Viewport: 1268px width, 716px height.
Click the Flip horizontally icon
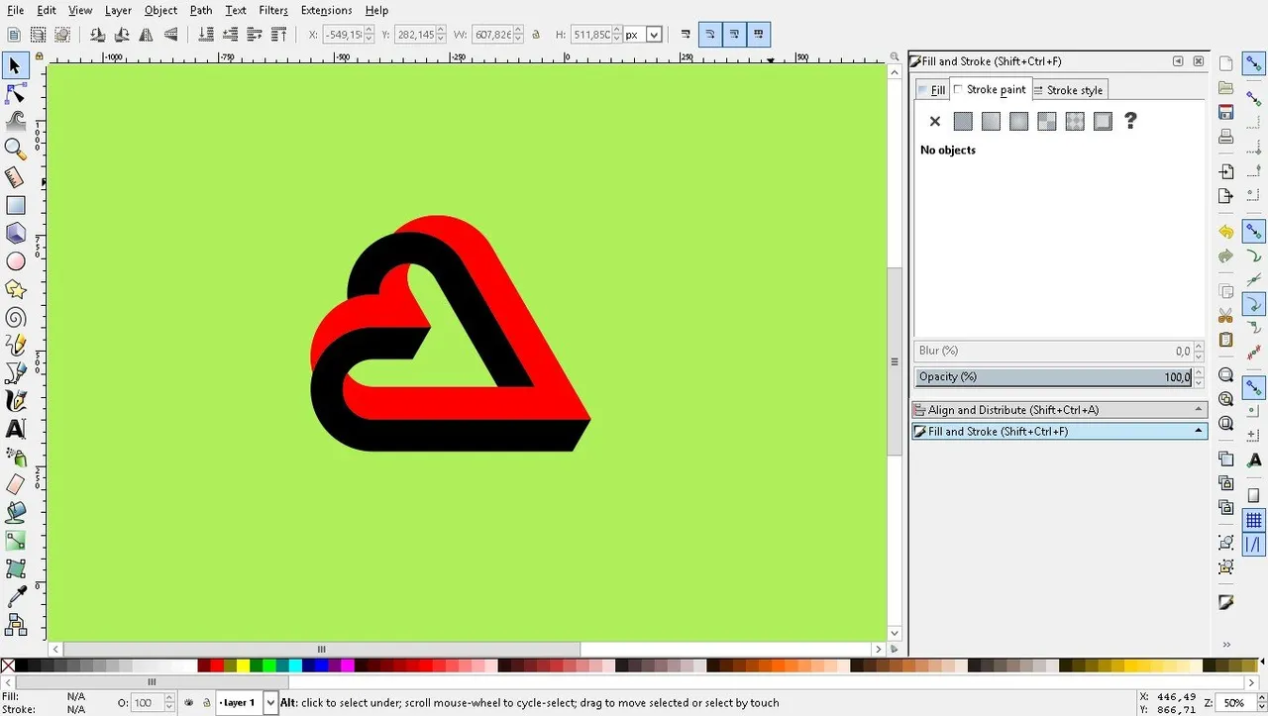coord(146,35)
